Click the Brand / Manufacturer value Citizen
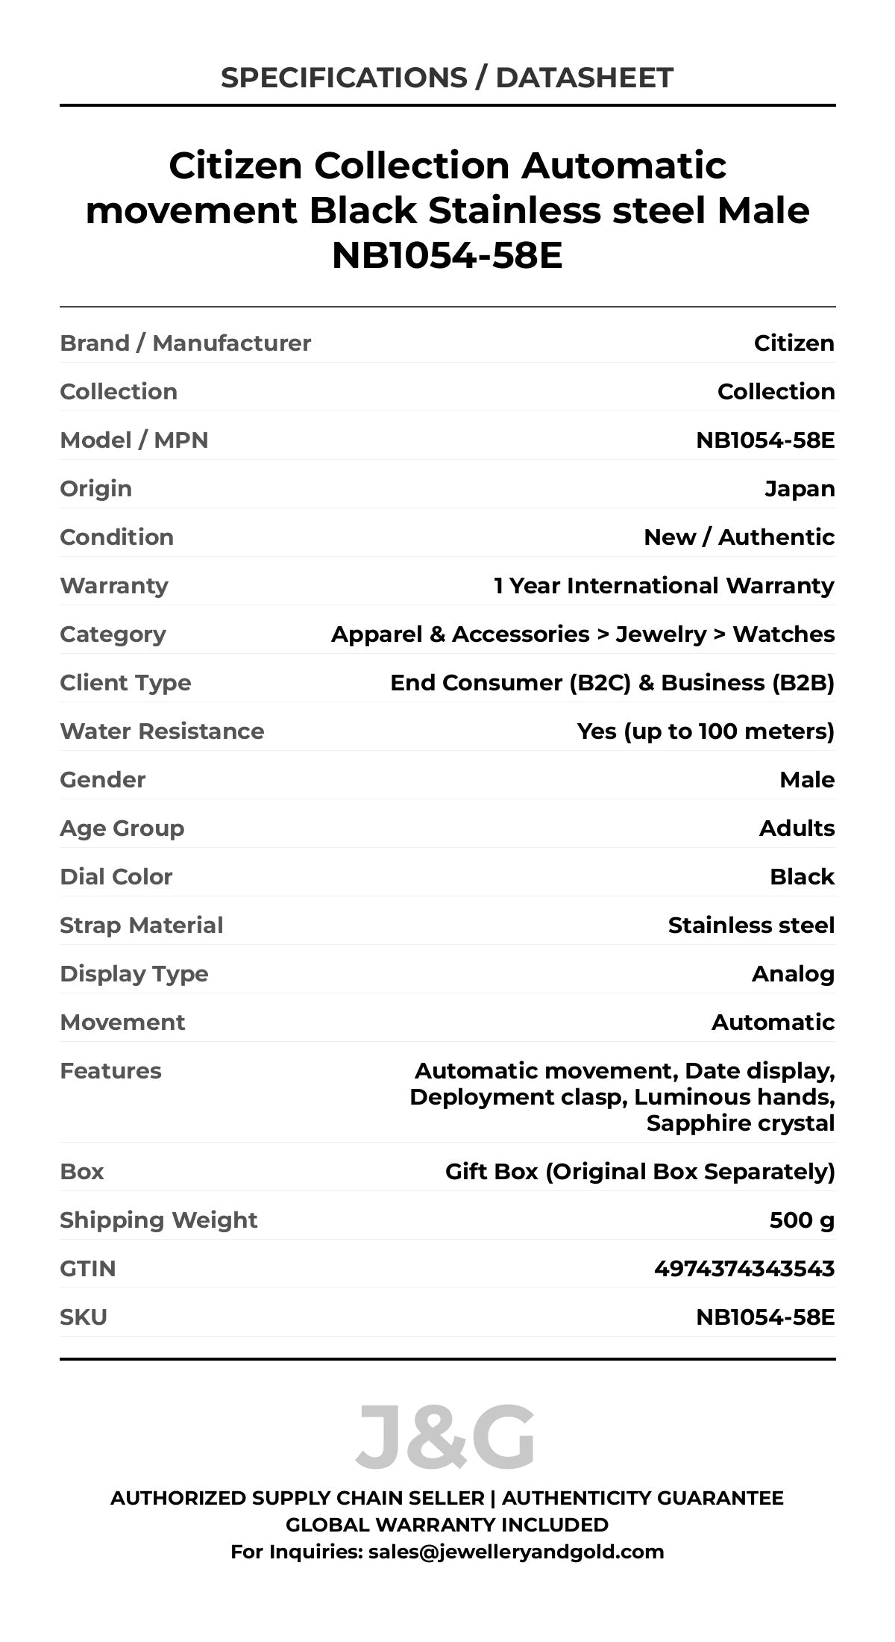This screenshot has width=895, height=1642. (x=794, y=343)
